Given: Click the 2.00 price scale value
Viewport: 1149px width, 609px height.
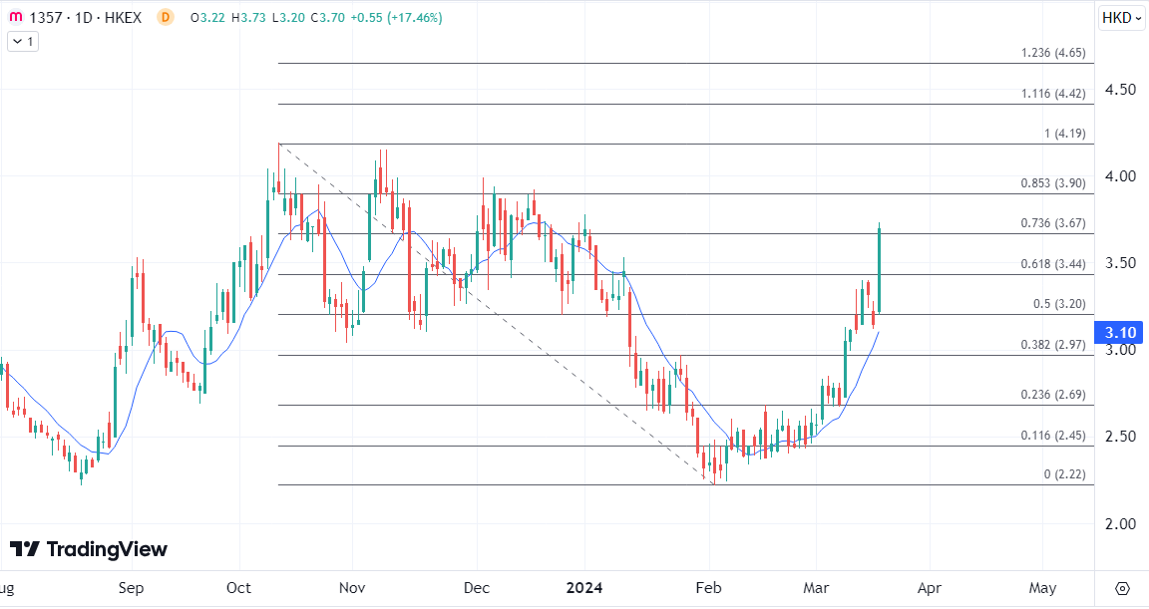Looking at the screenshot, I should click(1120, 524).
